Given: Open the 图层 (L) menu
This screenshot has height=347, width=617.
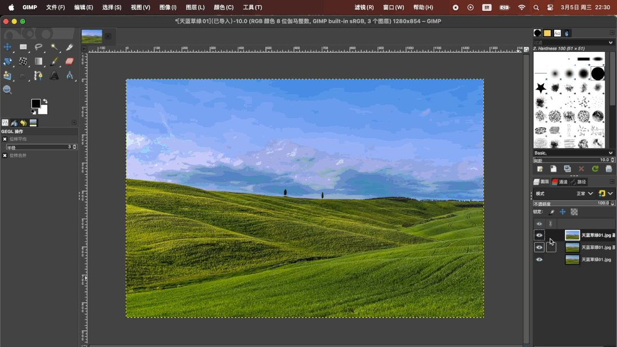Looking at the screenshot, I should click(x=195, y=7).
